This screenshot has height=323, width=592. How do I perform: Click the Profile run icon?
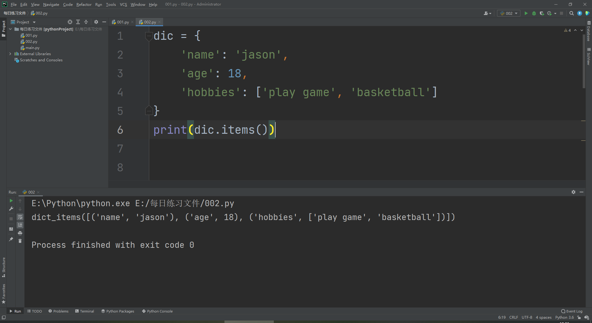549,13
